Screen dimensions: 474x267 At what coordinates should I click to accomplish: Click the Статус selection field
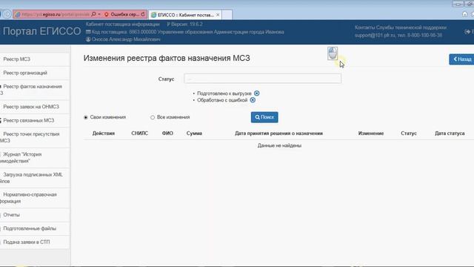[x=262, y=79]
